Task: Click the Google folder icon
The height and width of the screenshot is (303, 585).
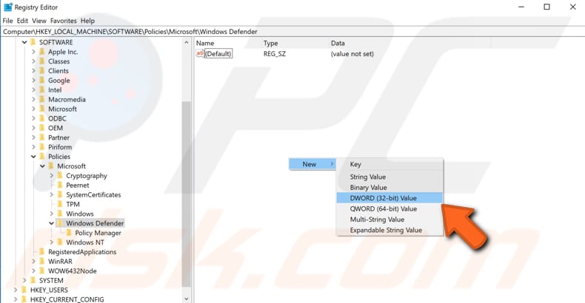Action: [x=41, y=80]
